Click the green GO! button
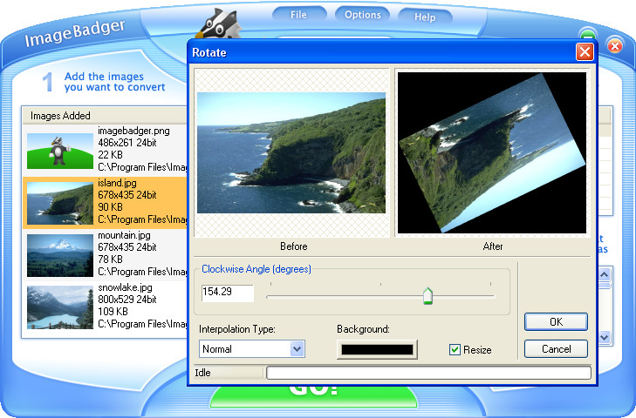 [x=313, y=396]
